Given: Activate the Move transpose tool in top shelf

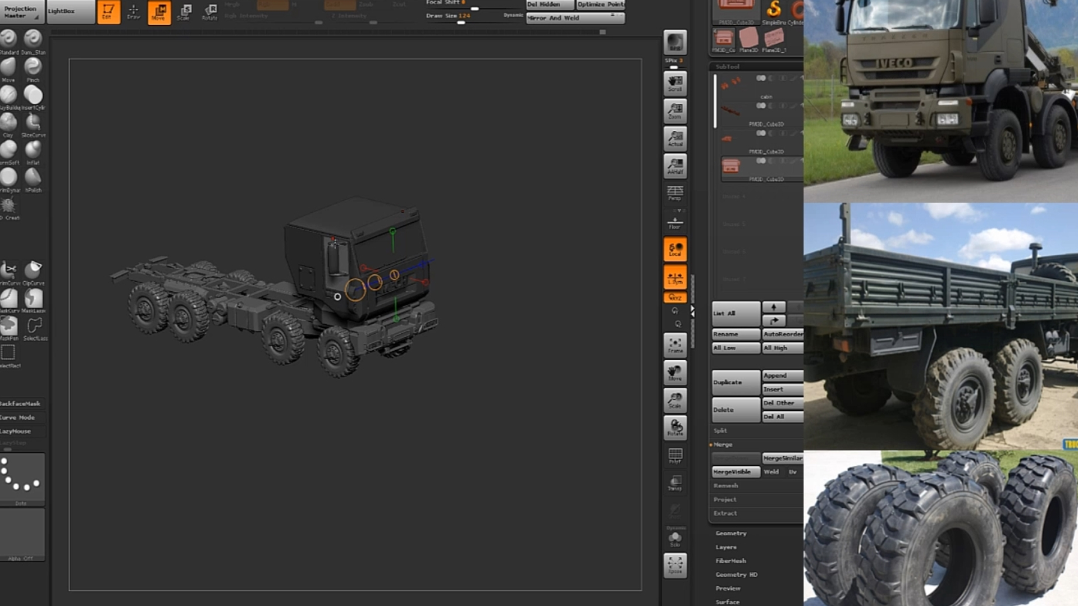Looking at the screenshot, I should click(159, 12).
